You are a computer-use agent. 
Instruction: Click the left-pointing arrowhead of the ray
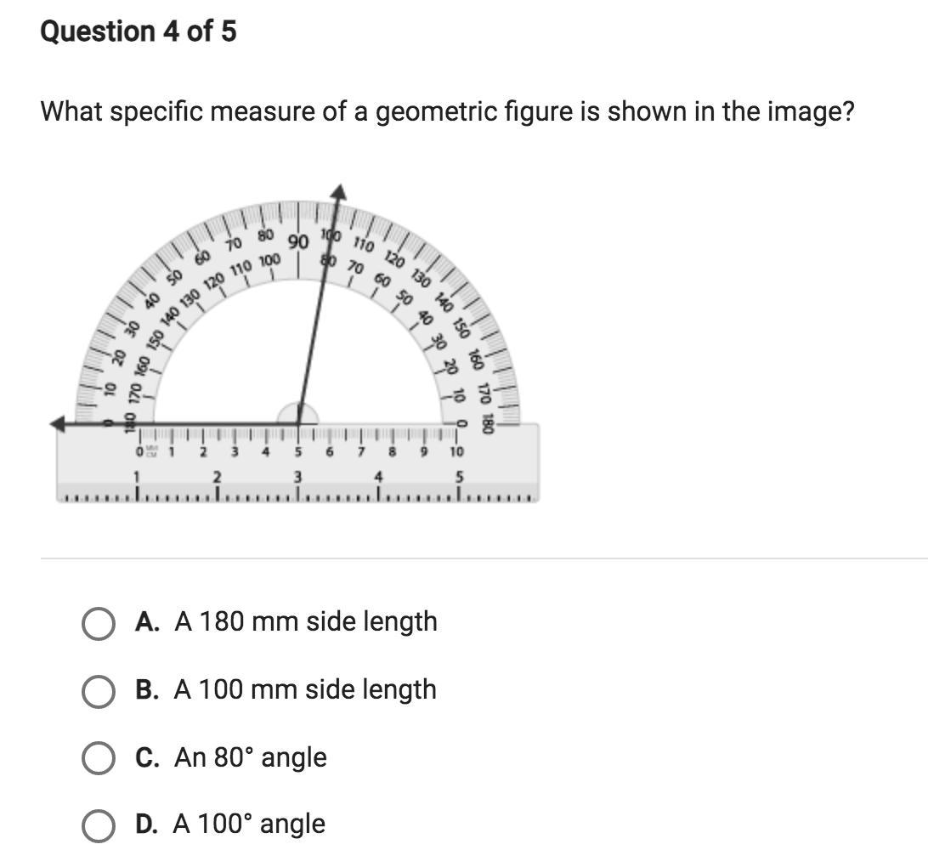tap(58, 424)
